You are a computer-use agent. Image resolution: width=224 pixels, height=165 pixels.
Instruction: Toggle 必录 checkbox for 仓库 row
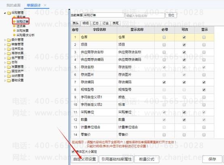tap(164, 37)
